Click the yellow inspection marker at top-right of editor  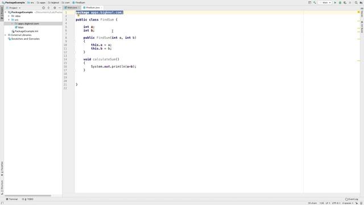[359, 12]
